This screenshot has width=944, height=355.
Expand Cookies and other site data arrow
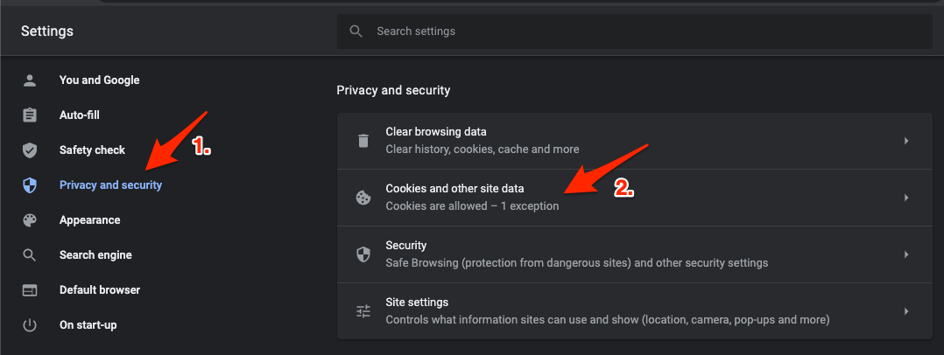(x=905, y=198)
